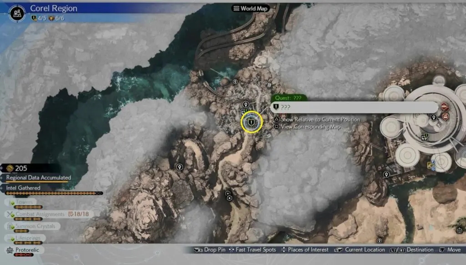This screenshot has width=466, height=265.
Task: Select Fast Travel Spots in bottom bar
Action: (x=253, y=250)
